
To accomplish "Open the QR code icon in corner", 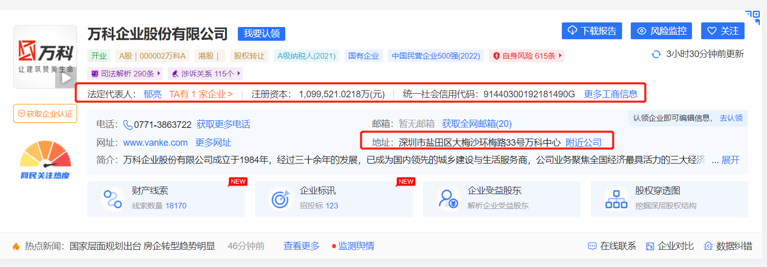I will pyautogui.click(x=752, y=17).
